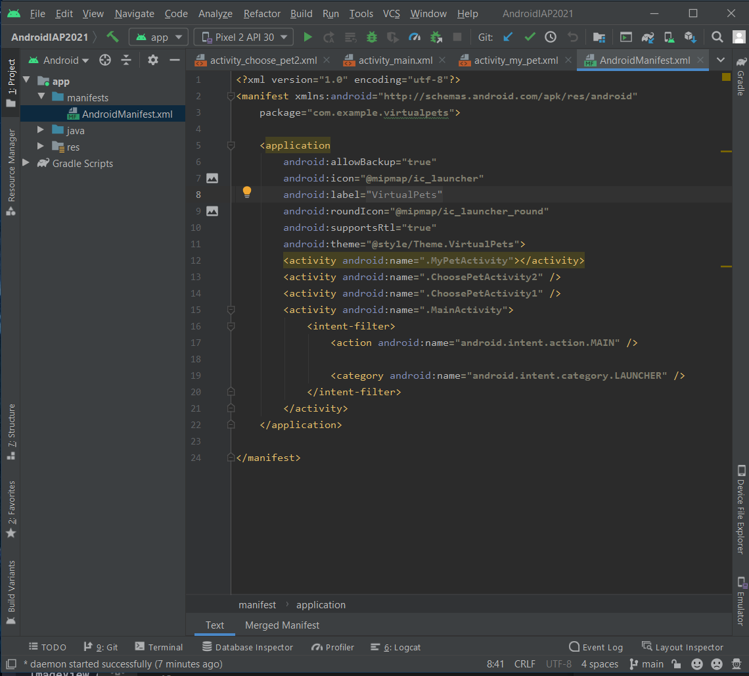Click the Git update project arrow
Image resolution: width=749 pixels, height=676 pixels.
coord(507,37)
